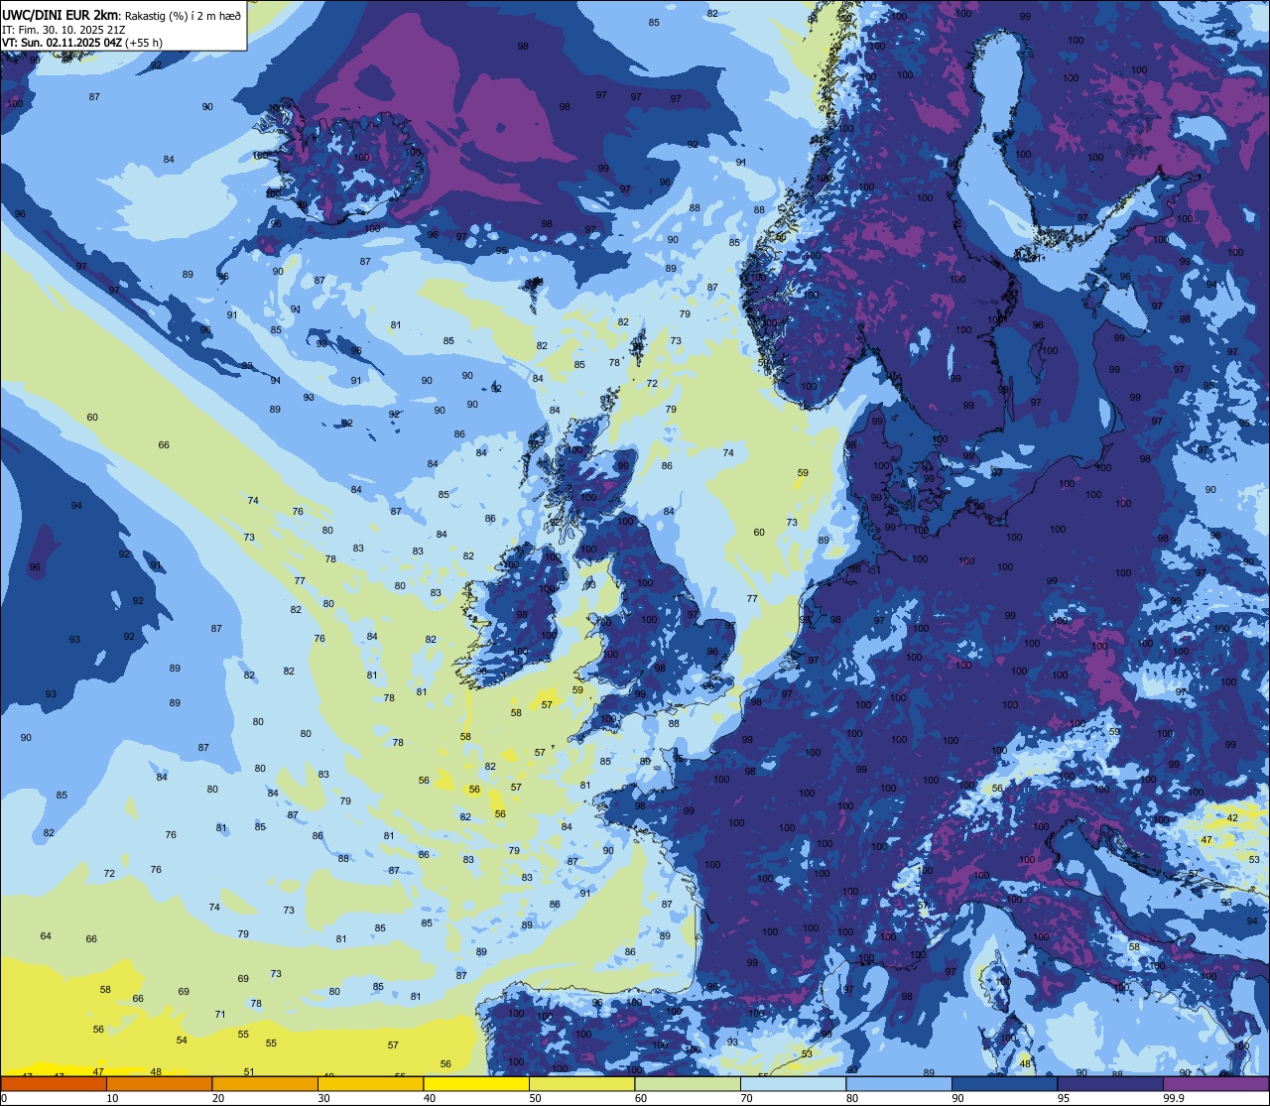Click the 30–40 amber legend segment
Viewport: 1270px width, 1106px height.
coord(370,1083)
